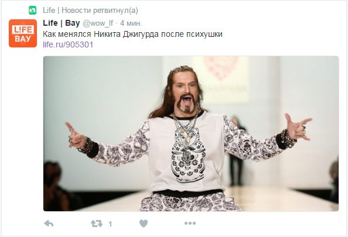Like the tweet with the heart icon
348x237 pixels.
(144, 224)
